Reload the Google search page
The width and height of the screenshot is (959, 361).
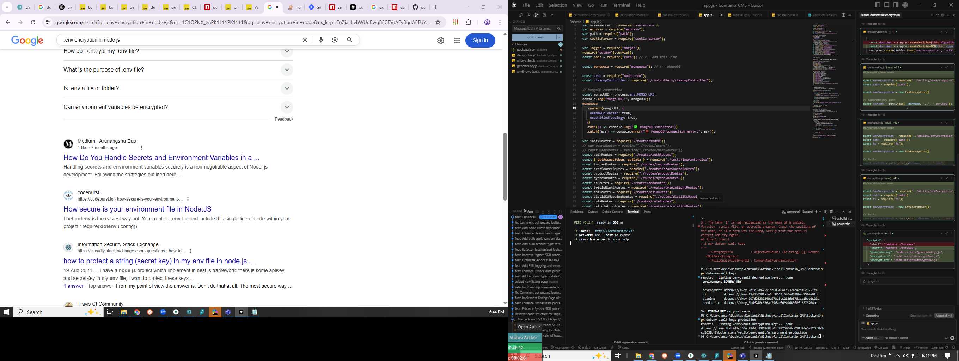[x=33, y=22]
